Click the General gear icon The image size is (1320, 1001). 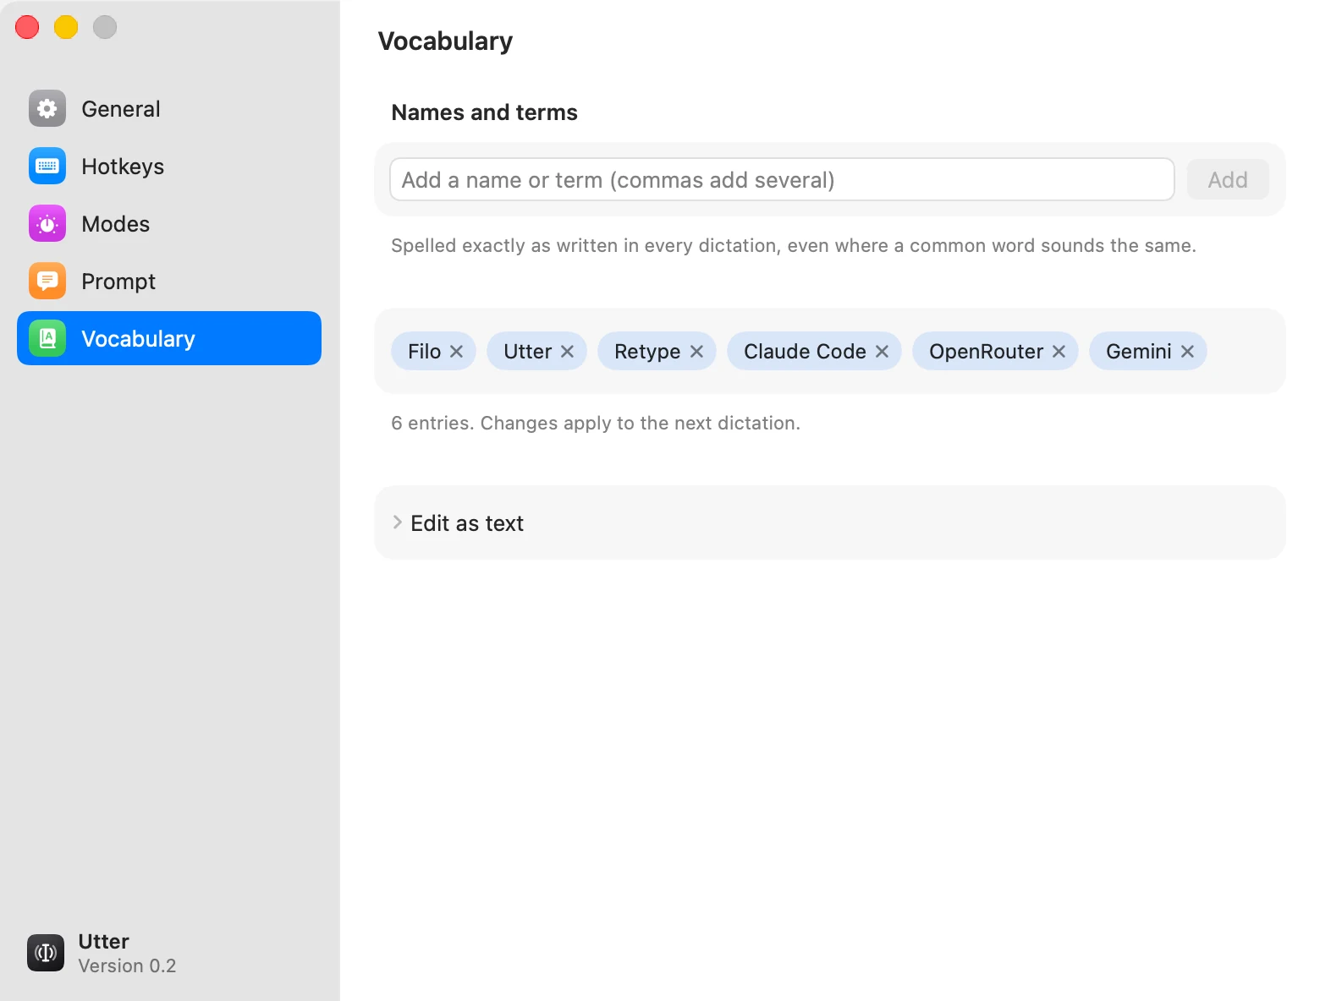pyautogui.click(x=47, y=108)
